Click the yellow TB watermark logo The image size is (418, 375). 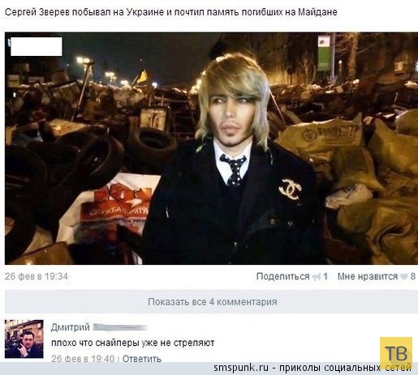click(x=396, y=353)
